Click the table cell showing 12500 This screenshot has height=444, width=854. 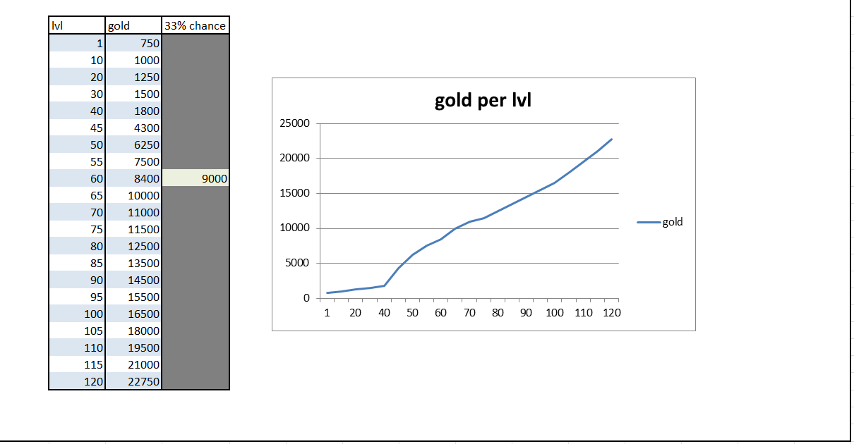pyautogui.click(x=133, y=246)
